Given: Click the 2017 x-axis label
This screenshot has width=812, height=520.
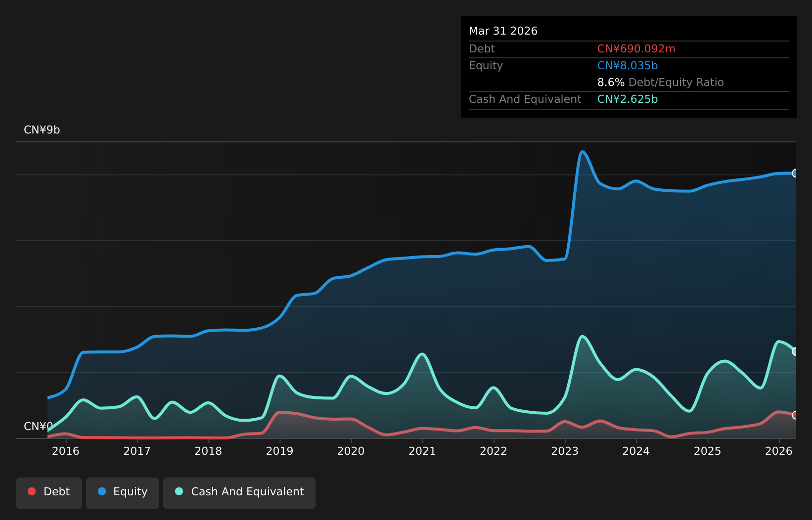Looking at the screenshot, I should (x=137, y=451).
